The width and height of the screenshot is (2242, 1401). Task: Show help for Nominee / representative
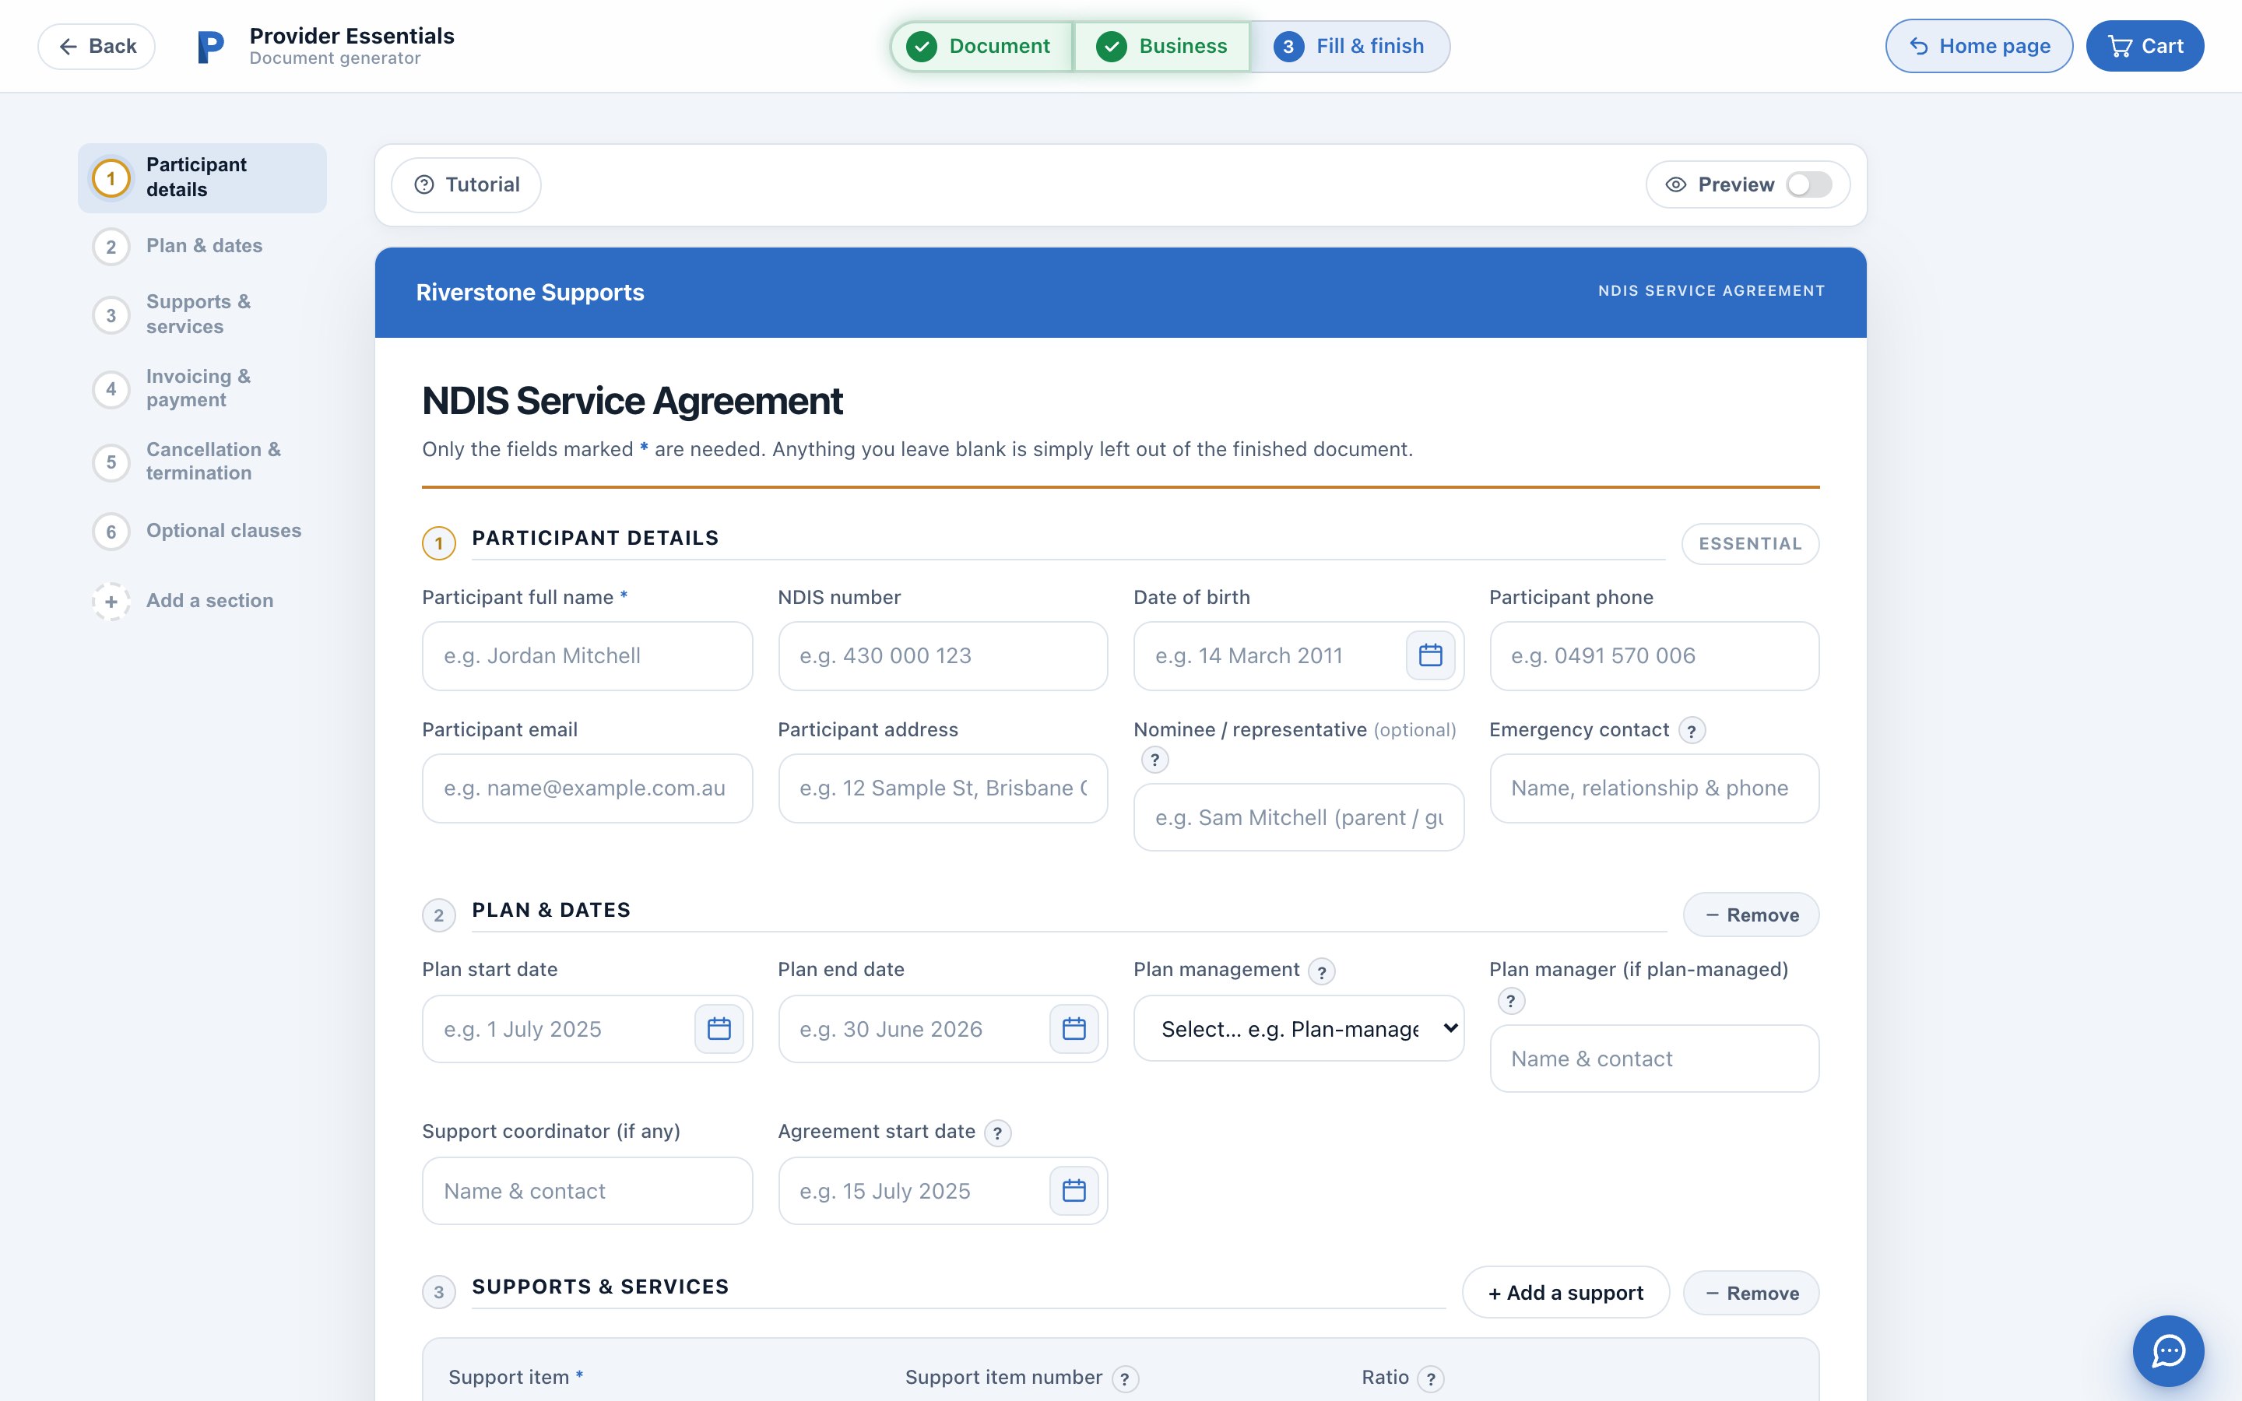point(1154,760)
